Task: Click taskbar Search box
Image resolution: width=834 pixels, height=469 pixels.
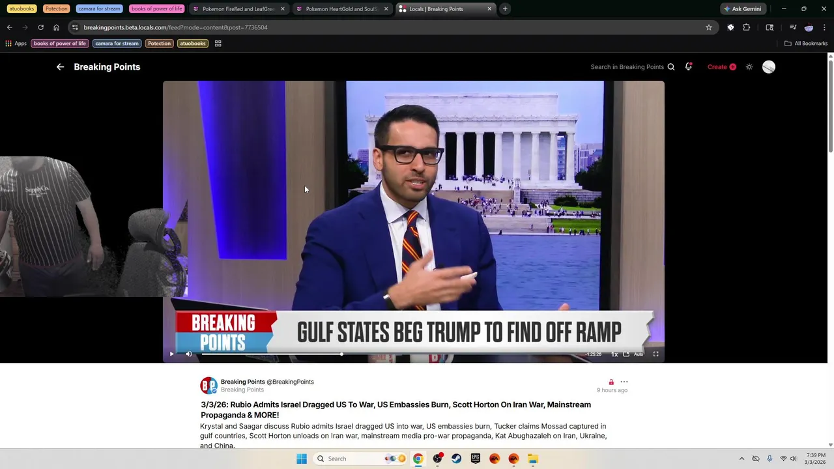Action: coord(360,459)
